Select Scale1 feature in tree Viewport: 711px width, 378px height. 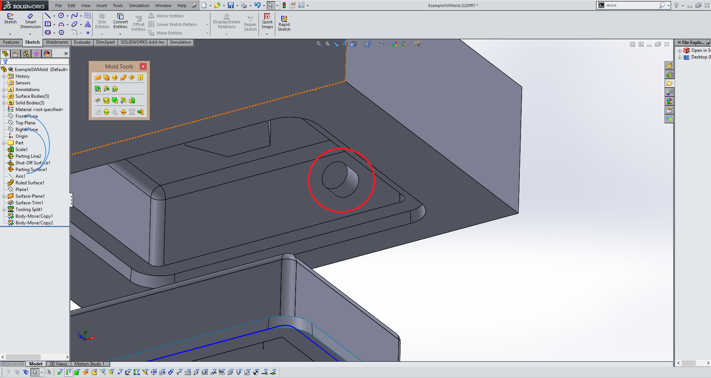(x=21, y=150)
